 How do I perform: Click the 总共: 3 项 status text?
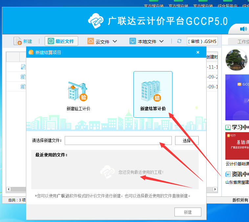click(17, 200)
